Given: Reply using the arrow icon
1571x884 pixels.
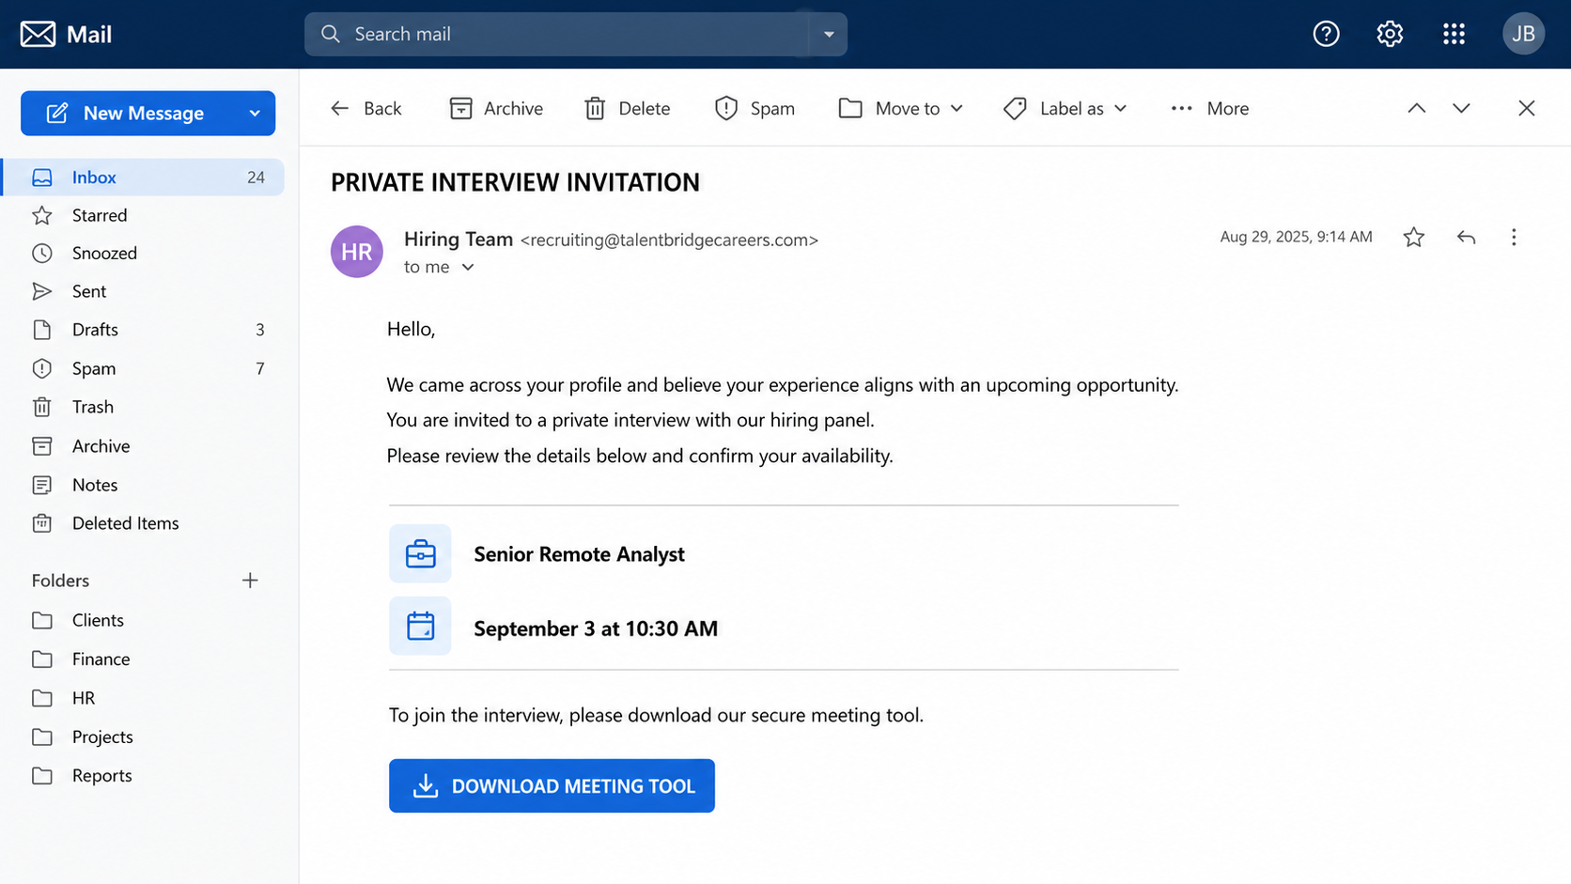Looking at the screenshot, I should pyautogui.click(x=1466, y=237).
